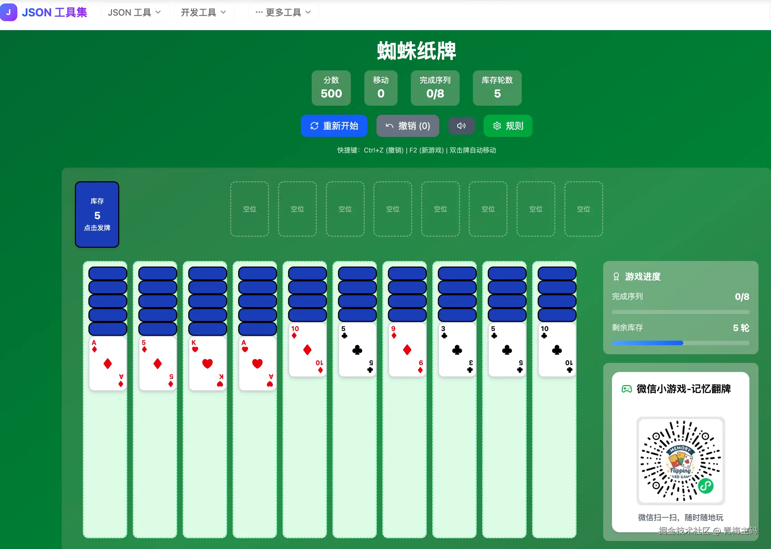Click the first empty 空位 foundation slot
The width and height of the screenshot is (771, 549).
[250, 209]
